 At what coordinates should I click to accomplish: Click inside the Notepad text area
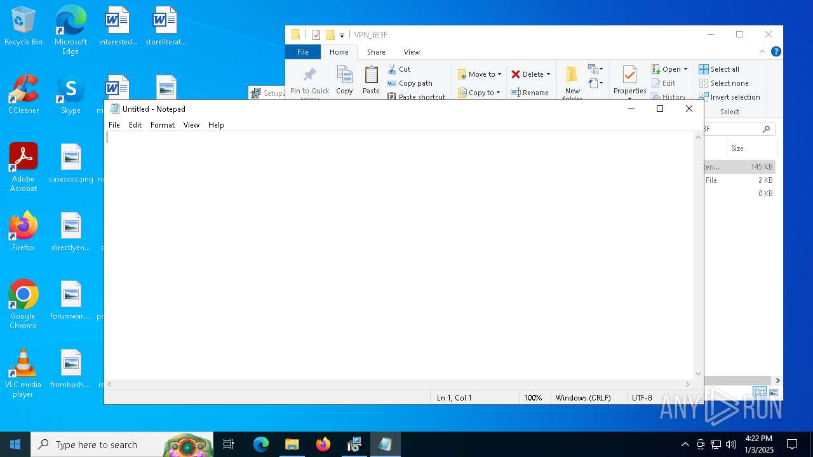click(400, 254)
